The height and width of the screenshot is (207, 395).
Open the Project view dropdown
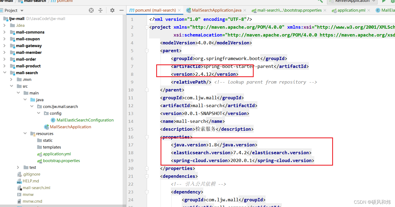coord(22,11)
